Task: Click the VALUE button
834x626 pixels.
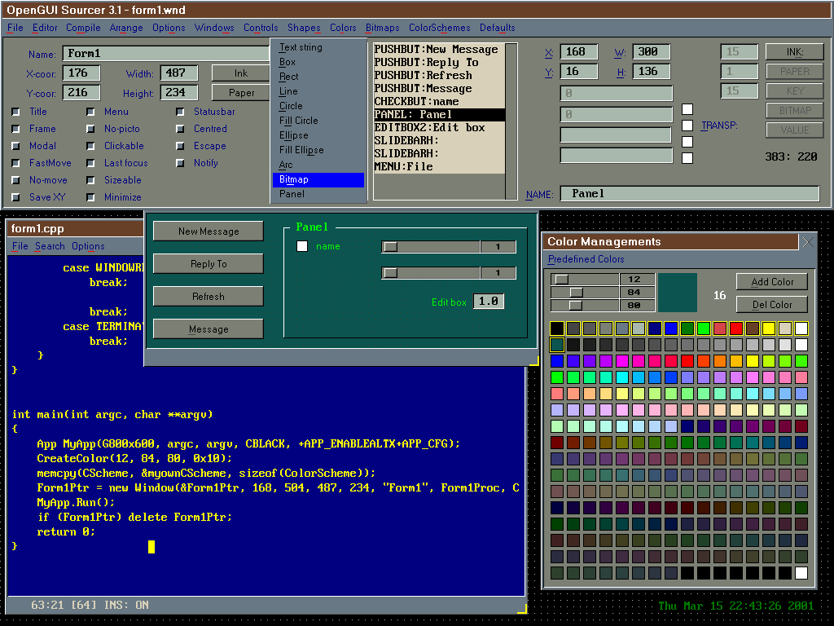Action: 795,130
